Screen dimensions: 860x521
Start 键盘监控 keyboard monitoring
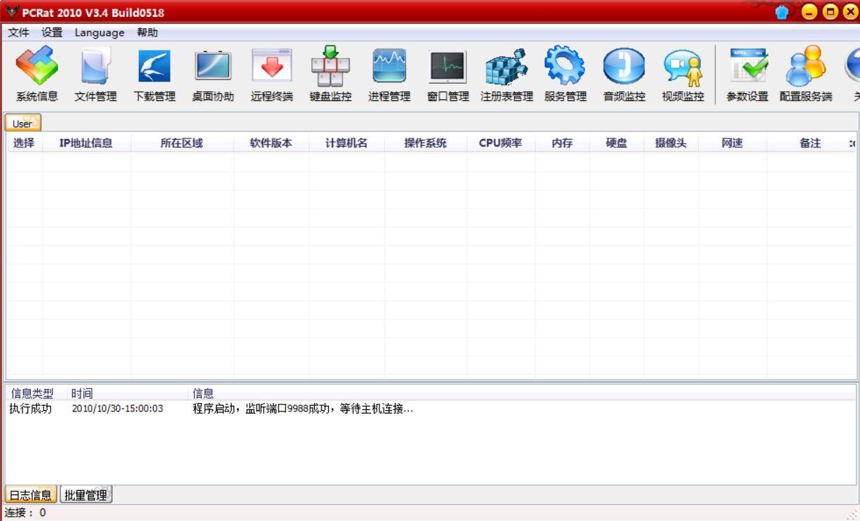coord(330,74)
